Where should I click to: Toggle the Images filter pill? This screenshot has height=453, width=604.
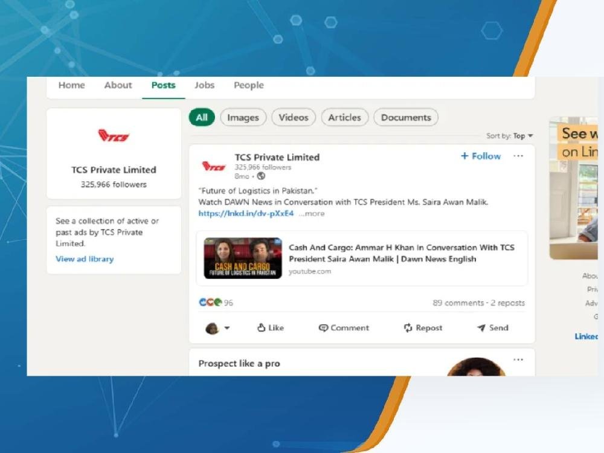coord(243,118)
